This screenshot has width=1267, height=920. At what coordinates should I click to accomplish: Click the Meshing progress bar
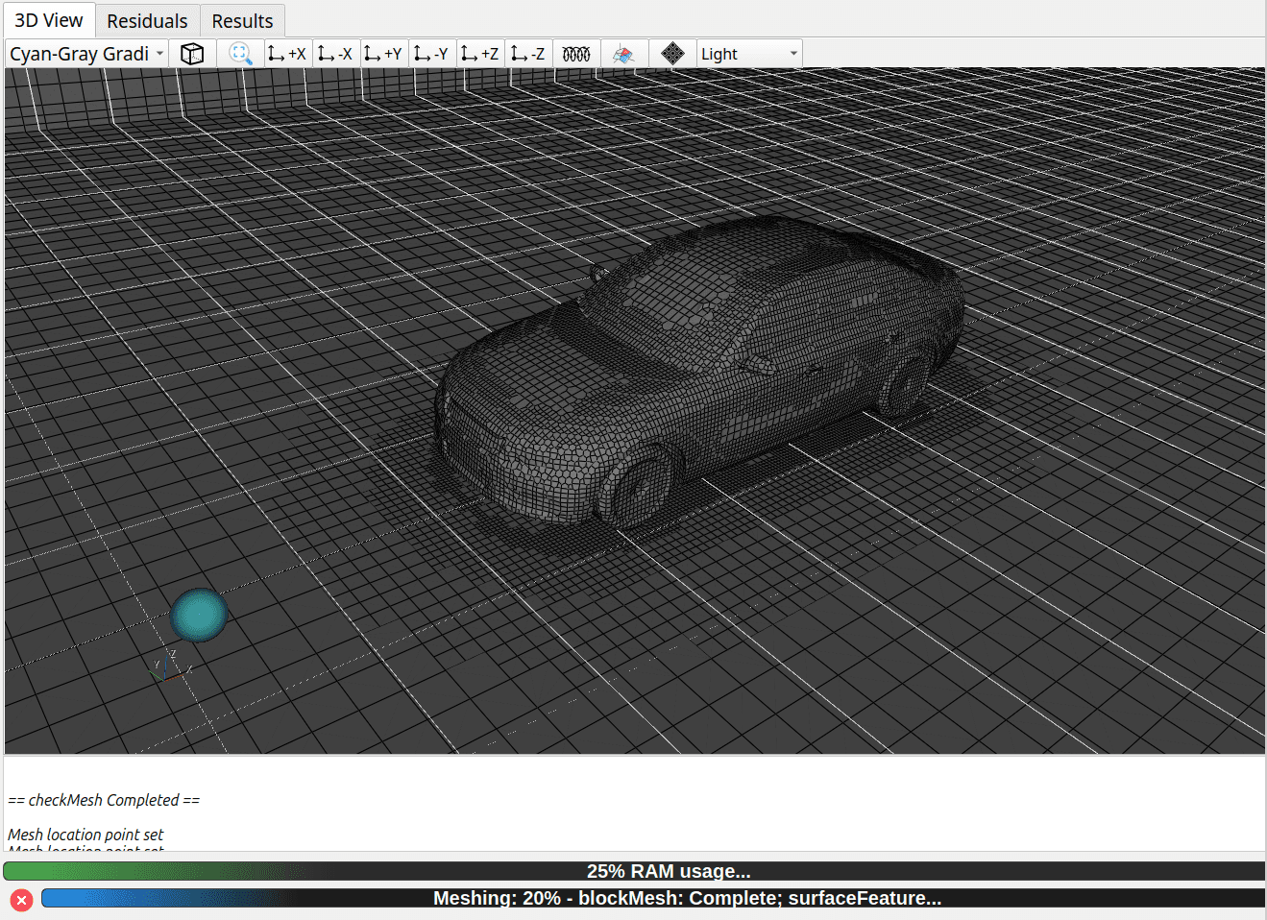click(652, 898)
